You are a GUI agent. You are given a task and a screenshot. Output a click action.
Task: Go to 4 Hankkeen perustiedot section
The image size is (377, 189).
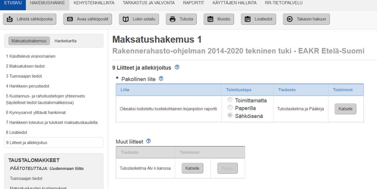(28, 86)
